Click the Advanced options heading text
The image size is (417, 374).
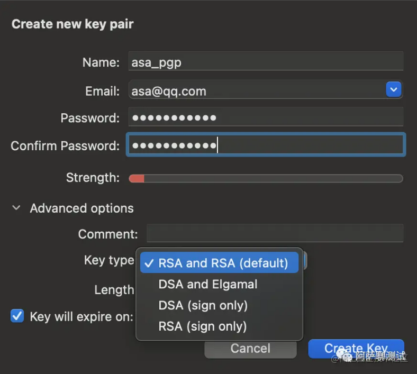click(81, 208)
